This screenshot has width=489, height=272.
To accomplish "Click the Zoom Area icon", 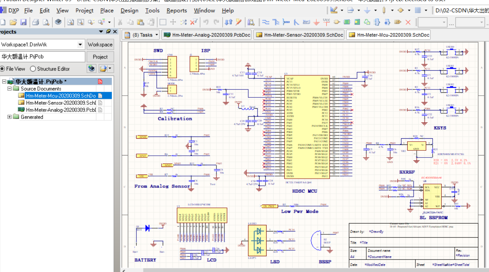I will [x=80, y=22].
